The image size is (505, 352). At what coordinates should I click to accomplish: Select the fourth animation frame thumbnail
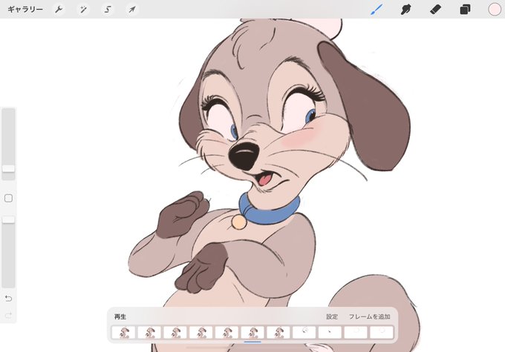pyautogui.click(x=201, y=333)
